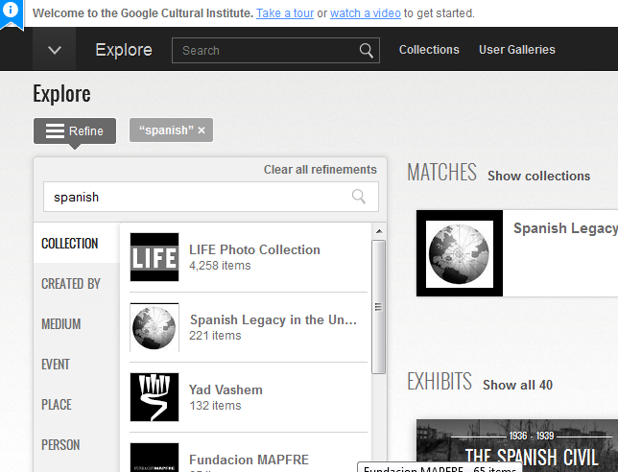Follow the 'Take a tour' link
The width and height of the screenshot is (618, 472).
[x=285, y=13]
